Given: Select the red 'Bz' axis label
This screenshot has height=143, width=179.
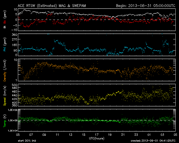Looking at the screenshot, I should pyautogui.click(x=5, y=22).
